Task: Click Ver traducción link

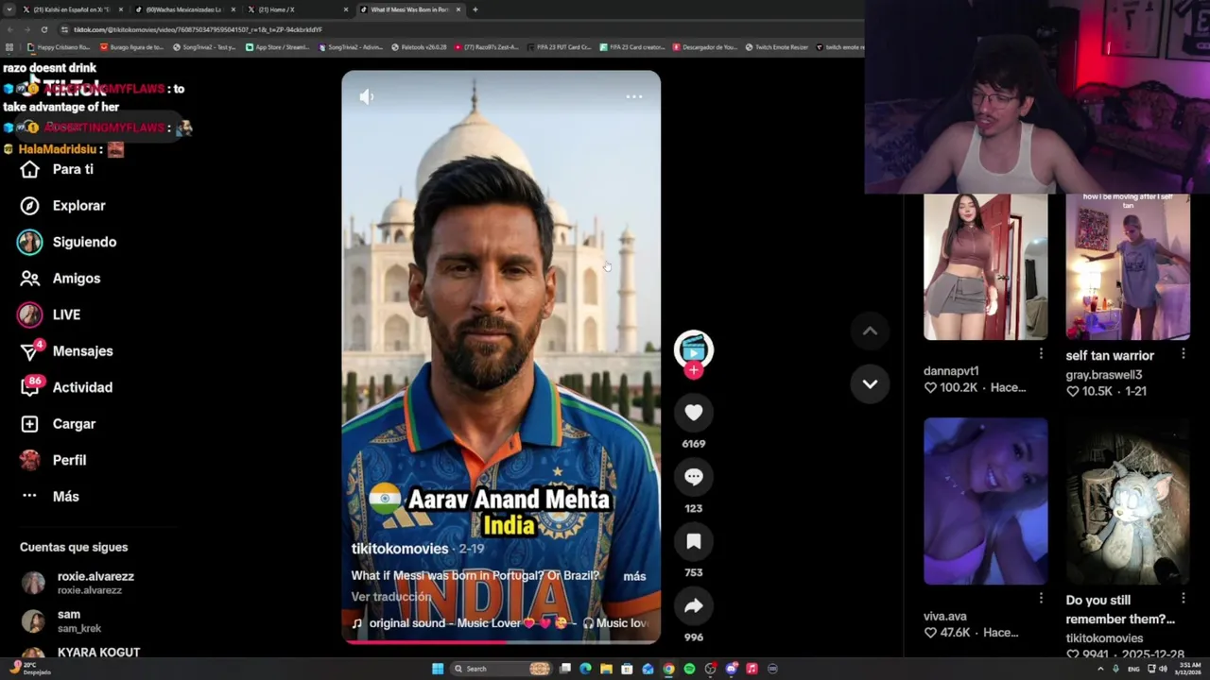Action: (x=391, y=597)
